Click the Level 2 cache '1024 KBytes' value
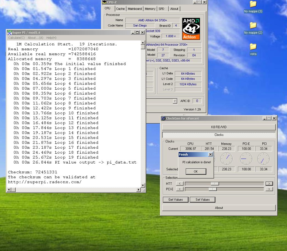Screen dimensions: 287x251 click(x=188, y=84)
